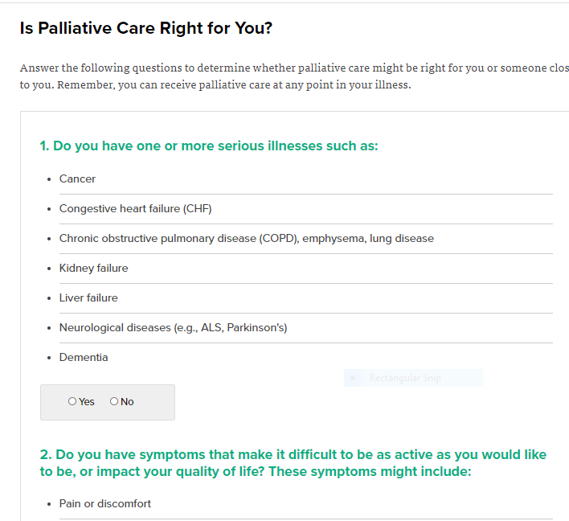This screenshot has width=569, height=521.
Task: Click the bullet before Dementia
Action: [49, 358]
